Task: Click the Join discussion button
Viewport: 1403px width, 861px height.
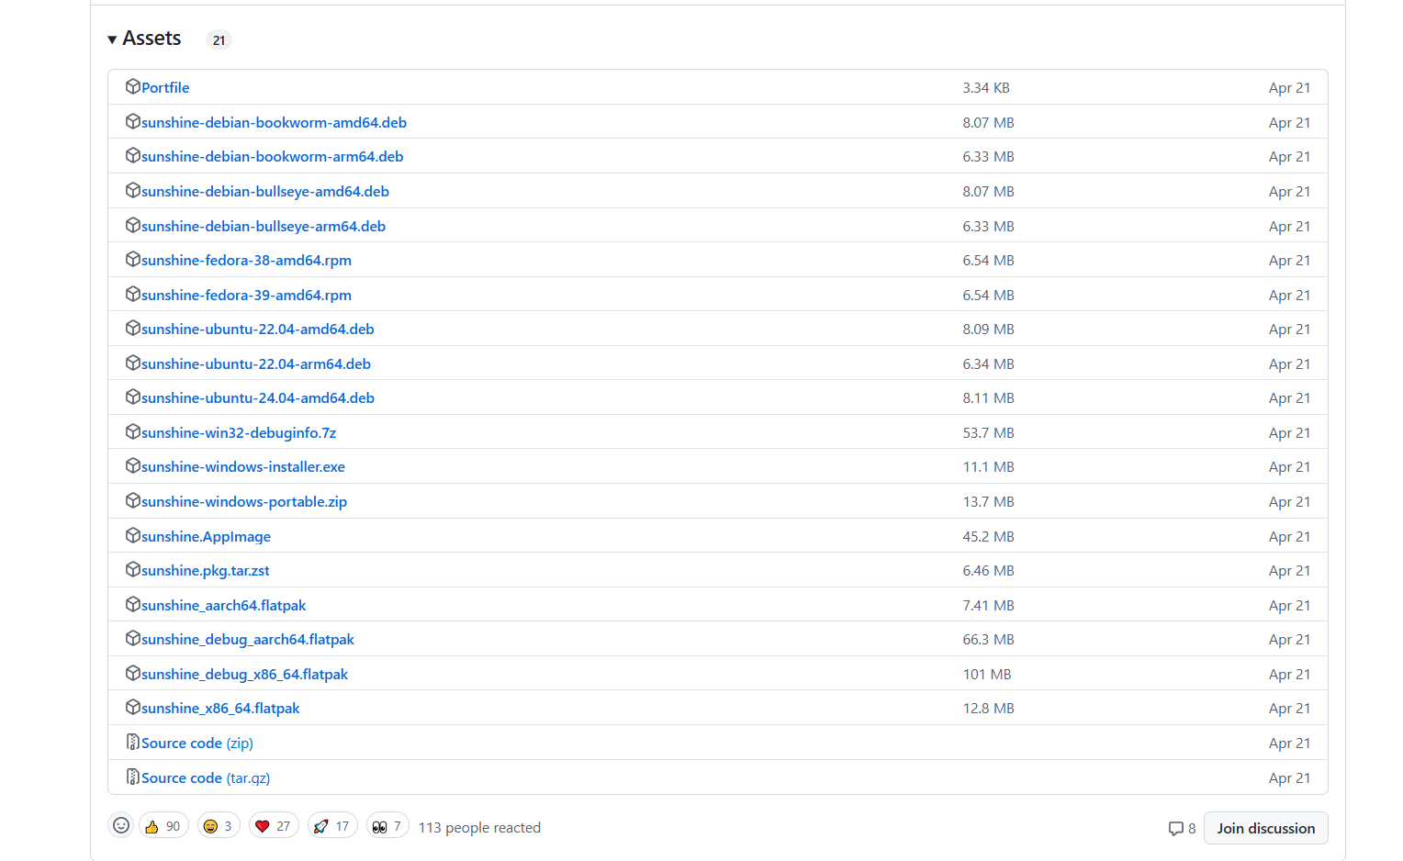Action: (1265, 828)
